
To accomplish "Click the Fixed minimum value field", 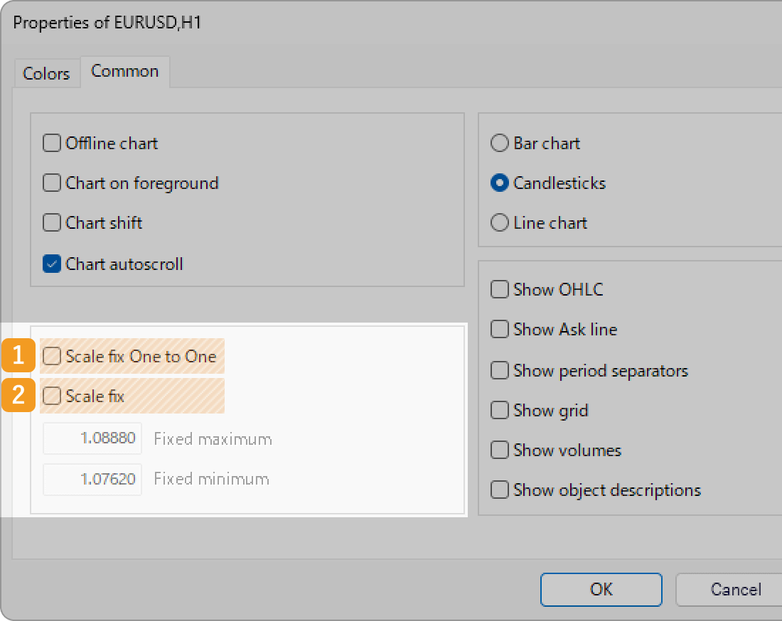I will pyautogui.click(x=93, y=479).
